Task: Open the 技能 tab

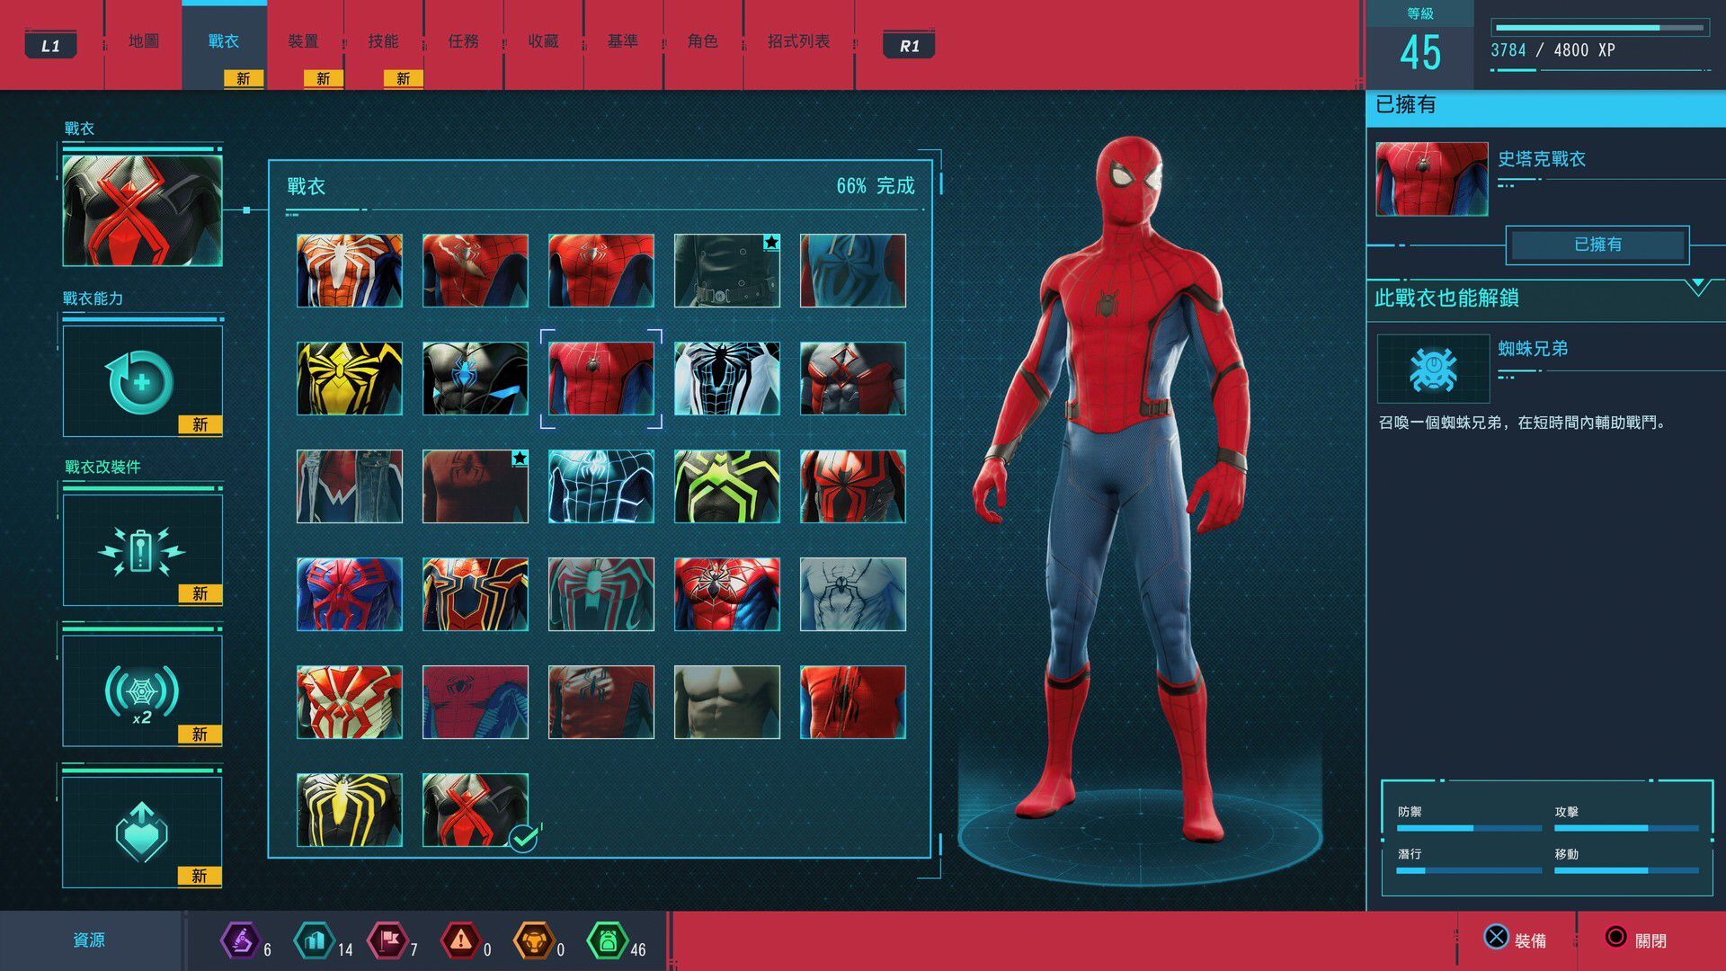Action: click(384, 41)
